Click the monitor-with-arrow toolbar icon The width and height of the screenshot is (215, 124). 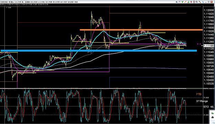tap(197, 2)
